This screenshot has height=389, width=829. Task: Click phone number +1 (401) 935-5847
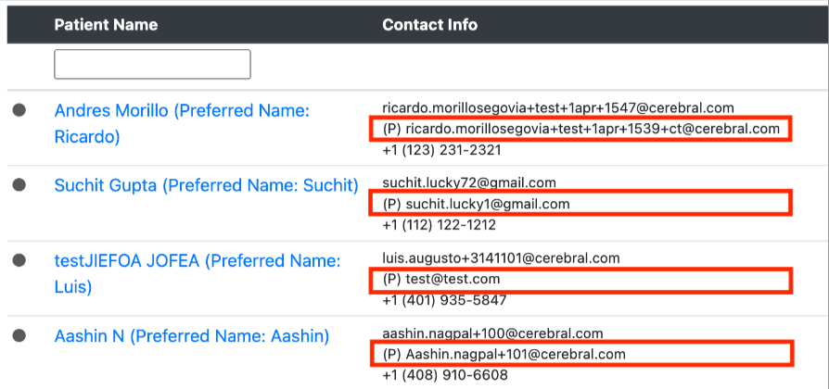click(444, 300)
